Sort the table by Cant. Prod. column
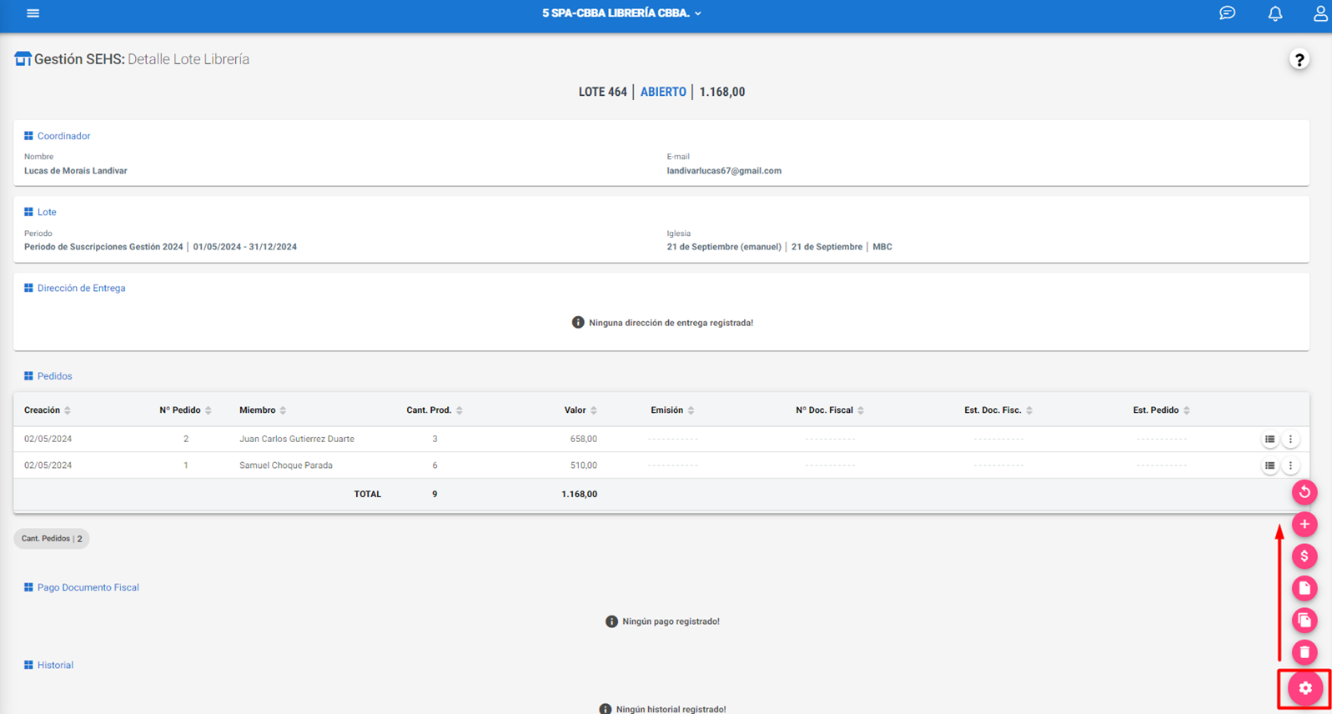Screen dimensions: 1332x714 (x=435, y=410)
